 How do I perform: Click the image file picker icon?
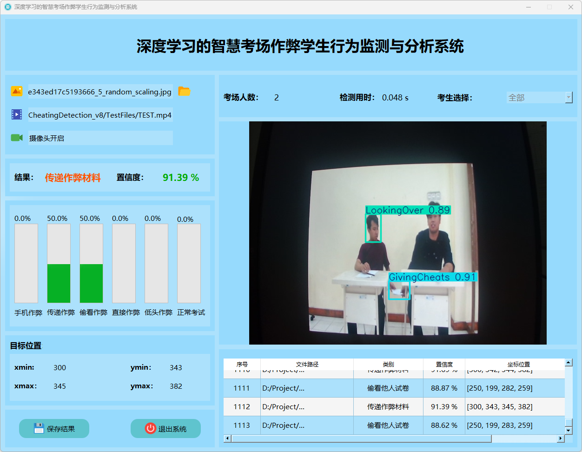(x=17, y=92)
